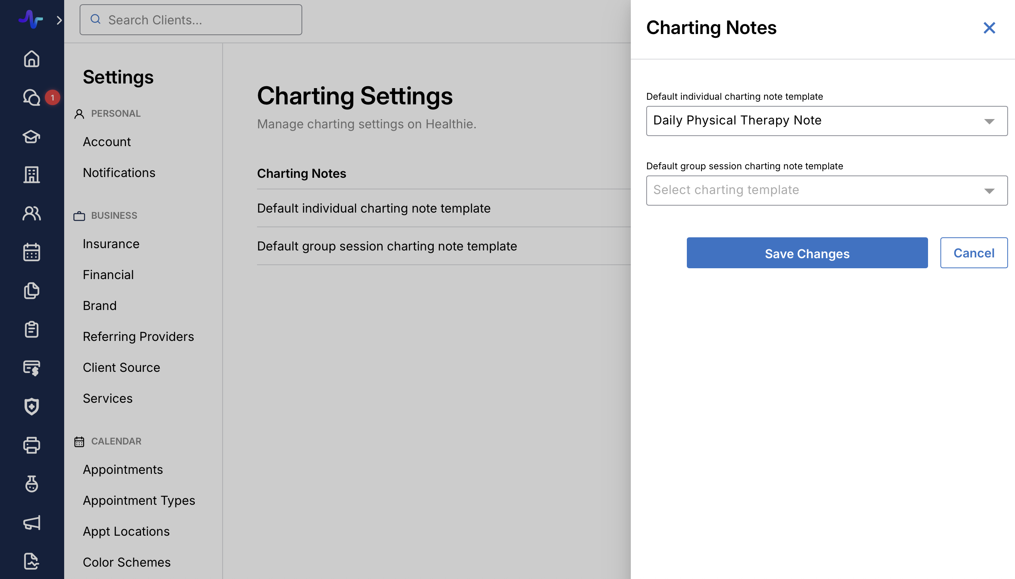Screen dimensions: 1015x579
Task: Click the printer fax icon
Action: (x=31, y=445)
